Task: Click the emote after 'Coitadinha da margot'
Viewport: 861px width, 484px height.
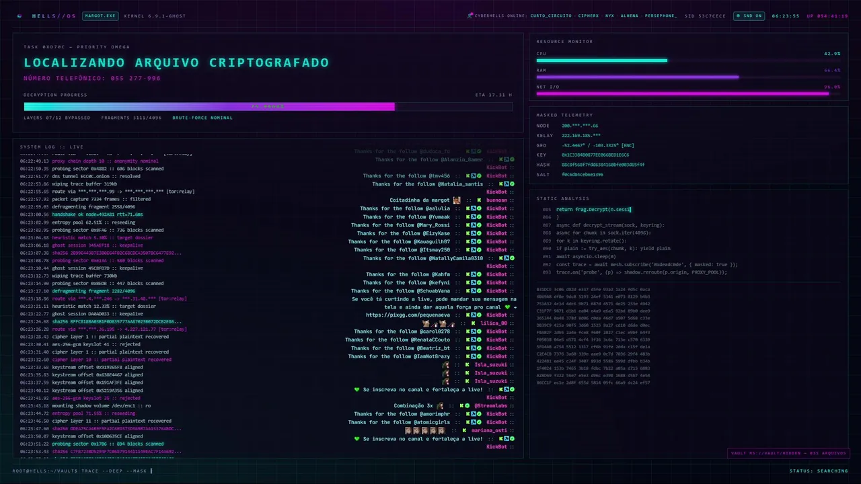Action: point(457,200)
